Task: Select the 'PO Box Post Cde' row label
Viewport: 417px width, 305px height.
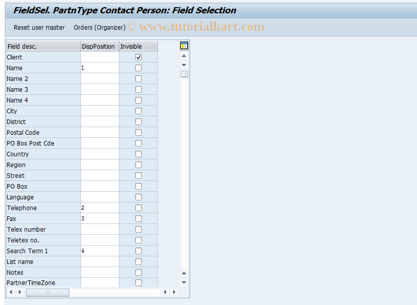Action: pos(30,144)
